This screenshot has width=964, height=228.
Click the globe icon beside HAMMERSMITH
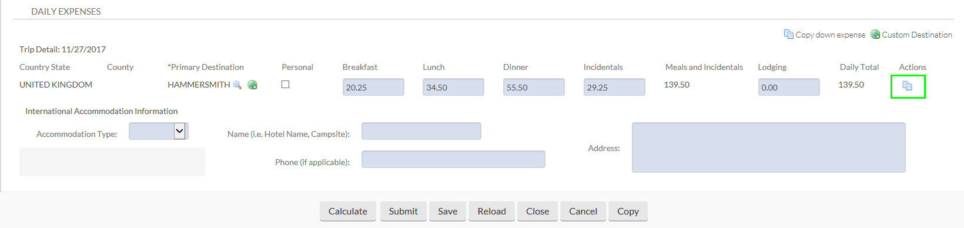252,85
